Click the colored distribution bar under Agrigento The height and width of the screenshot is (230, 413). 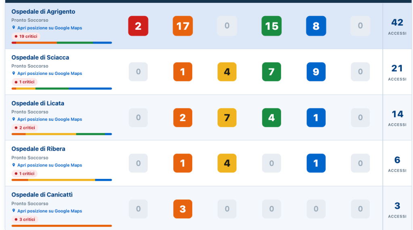click(x=62, y=43)
